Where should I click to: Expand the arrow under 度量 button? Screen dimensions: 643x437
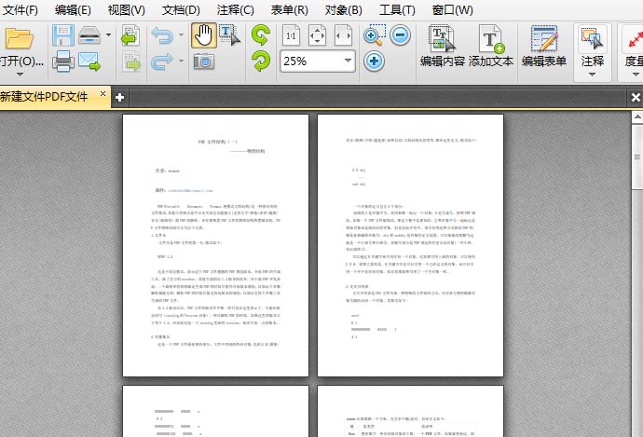pos(636,75)
